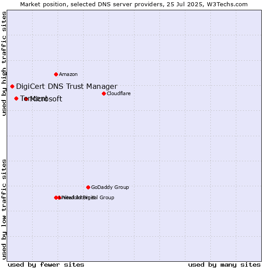Click the red Amazon data point
The height and width of the screenshot is (268, 268).
point(56,74)
